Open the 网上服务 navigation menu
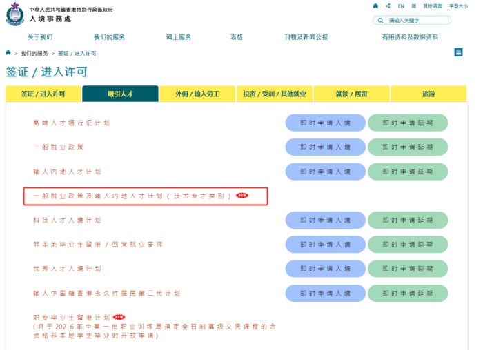 click(179, 37)
